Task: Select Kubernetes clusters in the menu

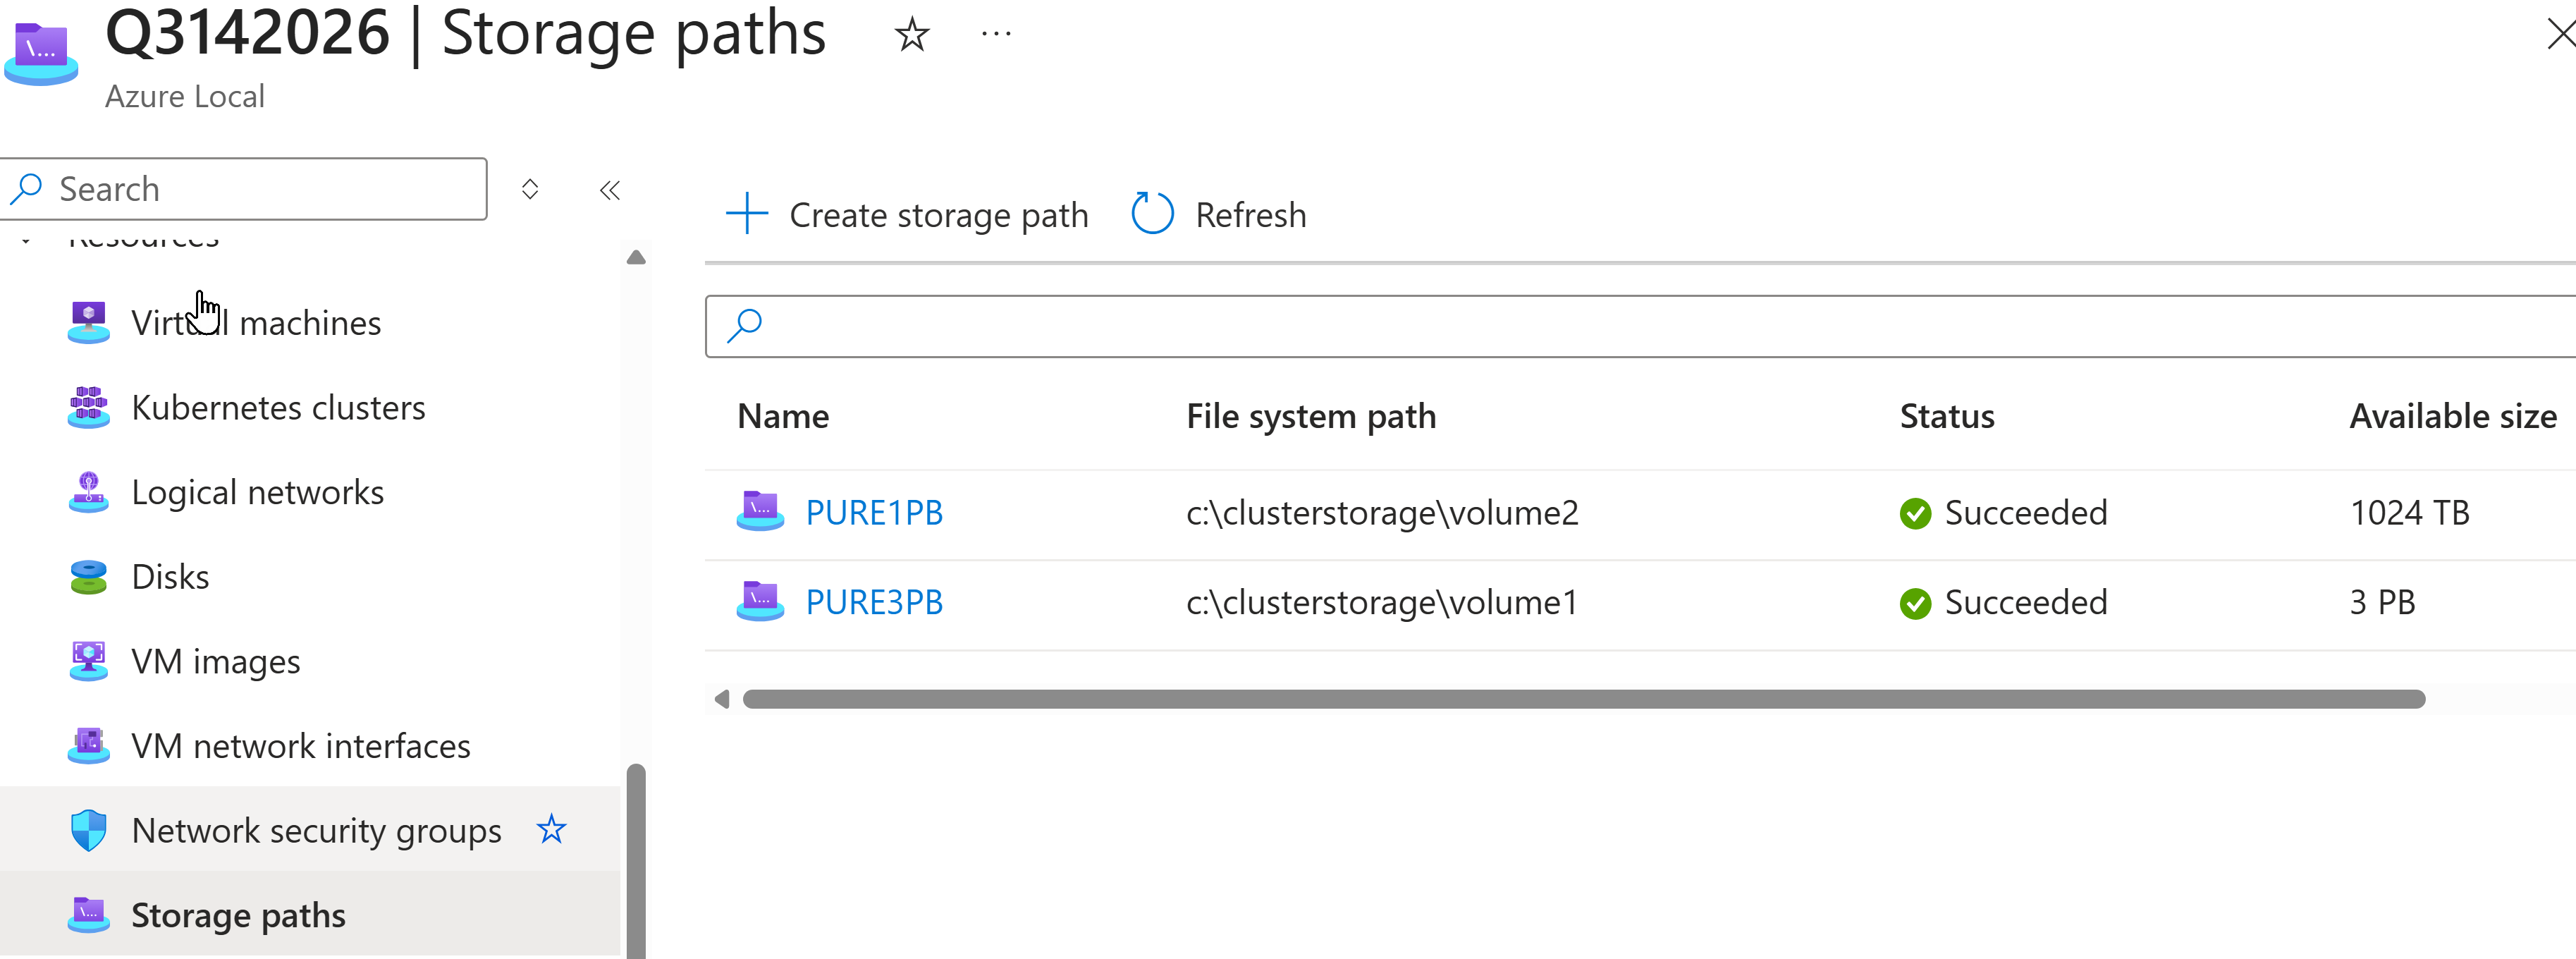Action: click(278, 408)
